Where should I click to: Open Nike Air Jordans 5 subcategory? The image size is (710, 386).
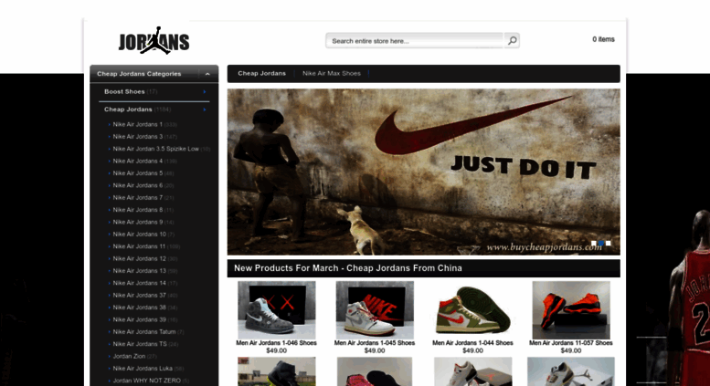pyautogui.click(x=138, y=173)
